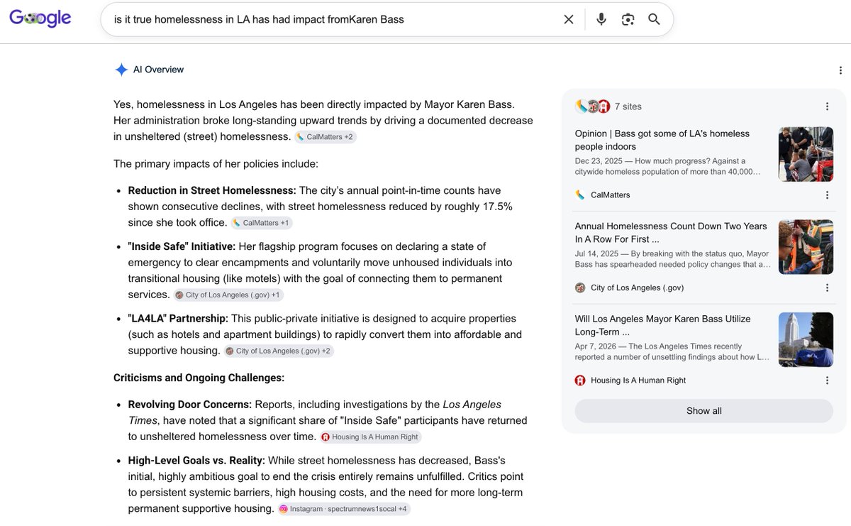
Task: Click inside the search query field
Action: [x=333, y=20]
